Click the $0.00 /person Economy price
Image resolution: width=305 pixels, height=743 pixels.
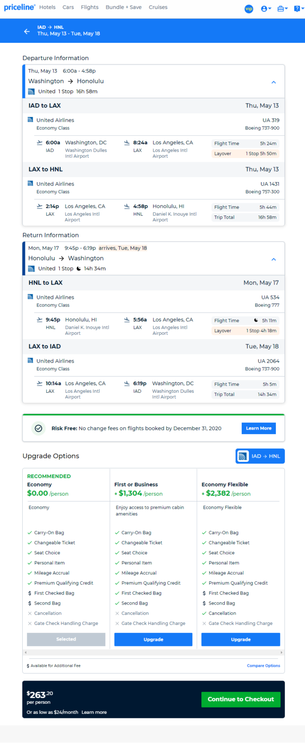48,493
